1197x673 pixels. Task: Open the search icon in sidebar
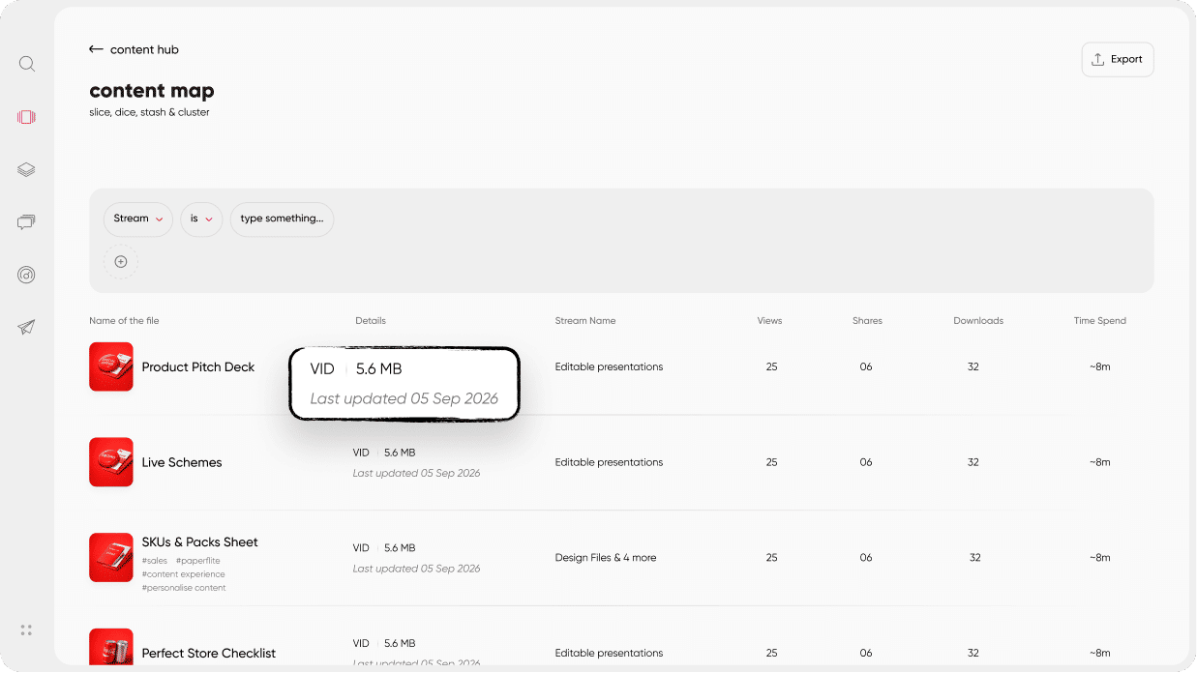pyautogui.click(x=27, y=64)
